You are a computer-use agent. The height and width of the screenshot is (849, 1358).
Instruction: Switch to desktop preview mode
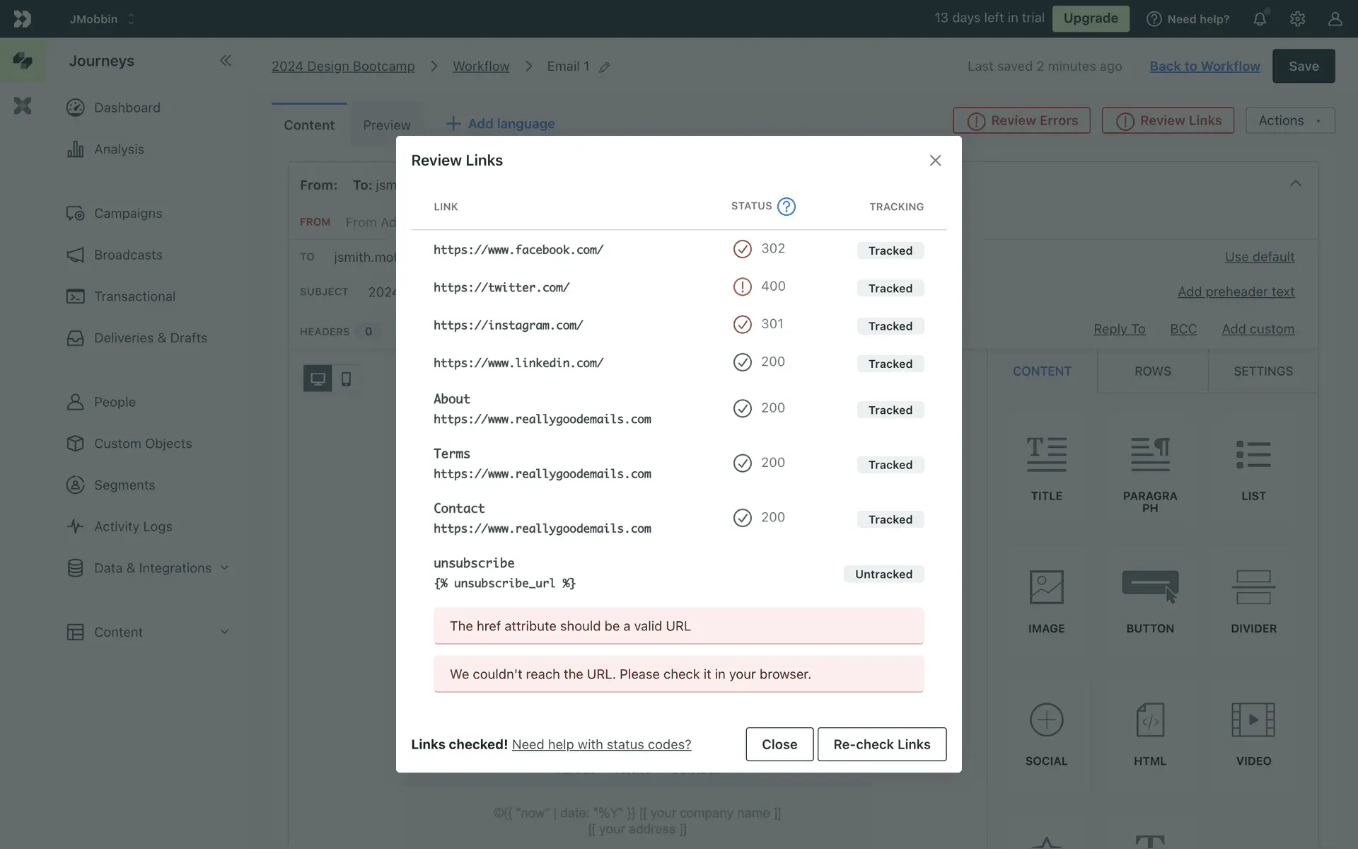coord(318,379)
